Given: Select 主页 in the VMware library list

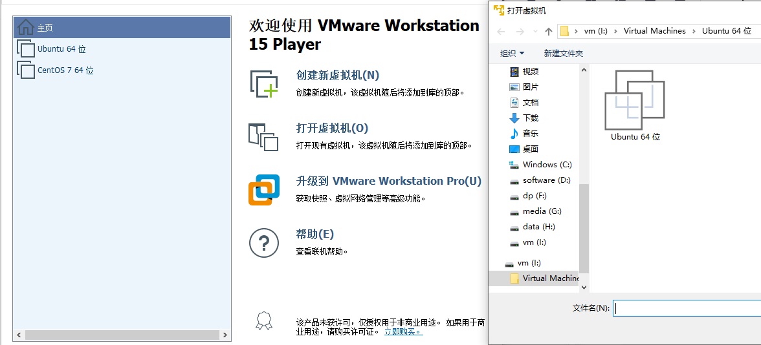Looking at the screenshot, I should [122, 28].
